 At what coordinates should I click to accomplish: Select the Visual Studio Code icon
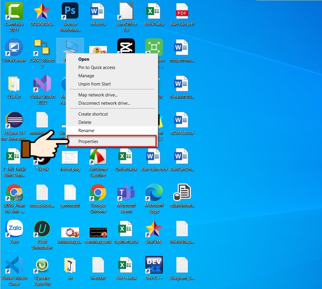coord(14,265)
